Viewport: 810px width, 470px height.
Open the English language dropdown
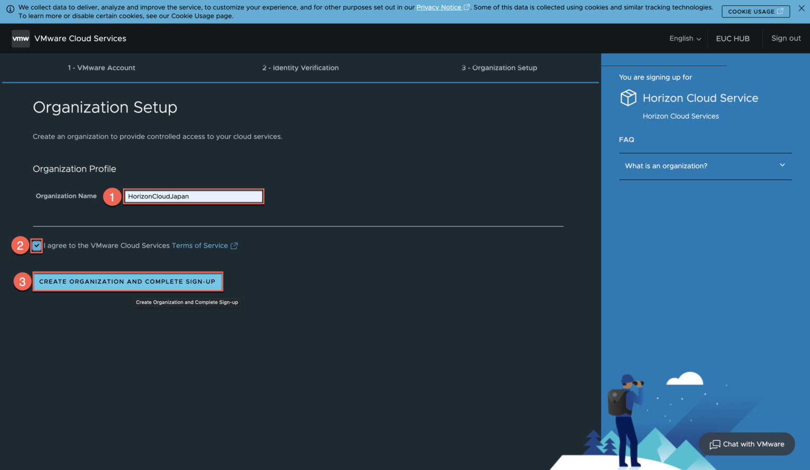click(x=685, y=39)
